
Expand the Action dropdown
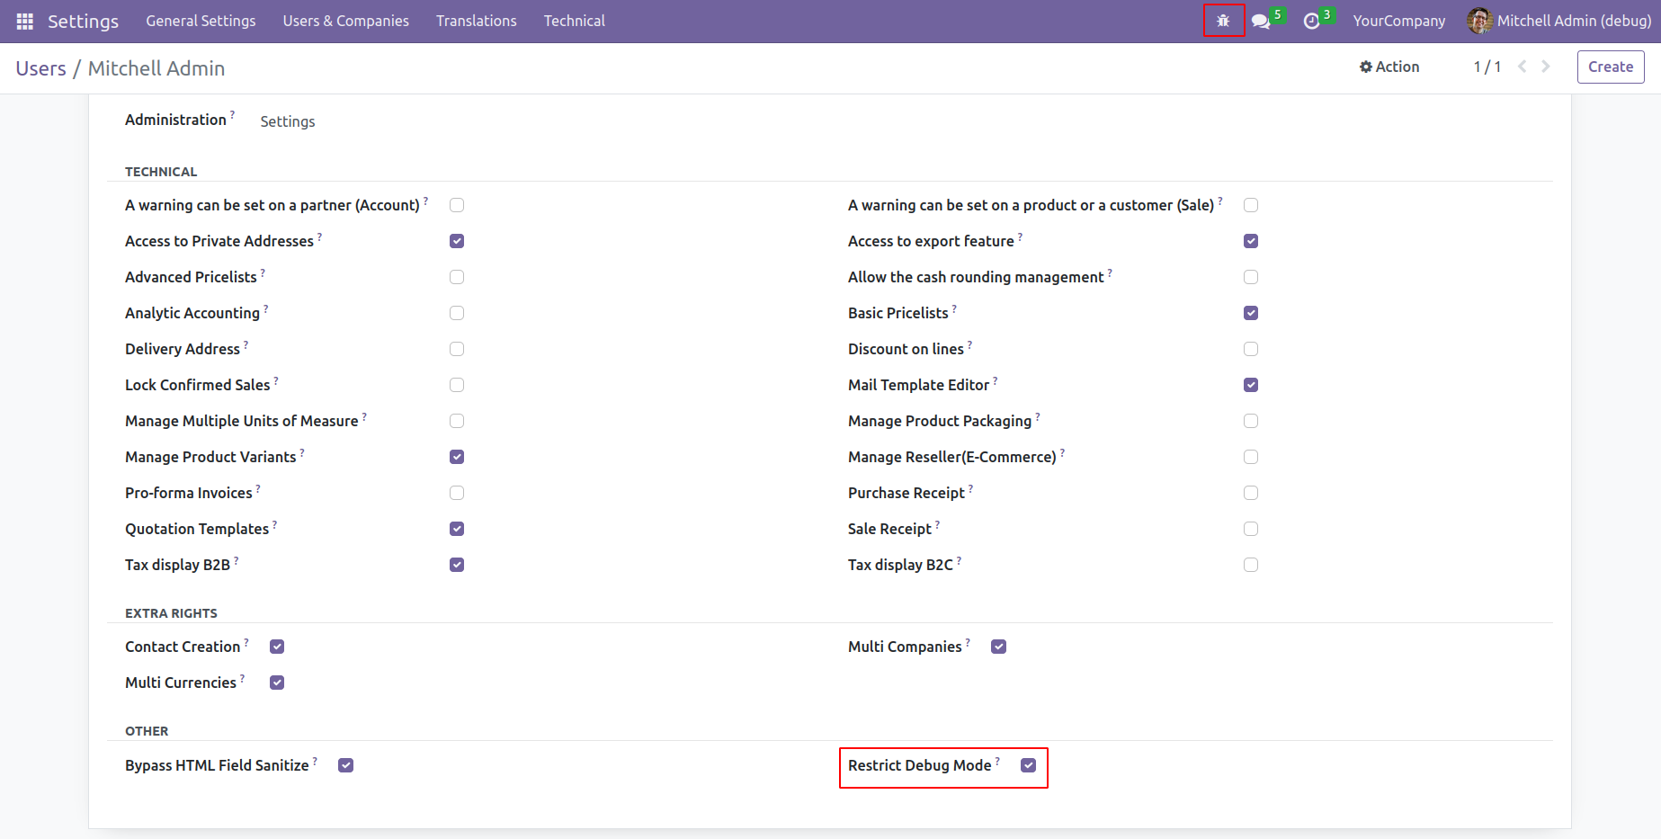click(x=1389, y=67)
